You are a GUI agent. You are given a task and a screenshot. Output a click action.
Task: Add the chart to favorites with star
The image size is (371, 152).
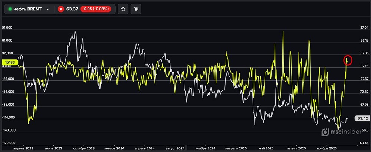coord(123,9)
